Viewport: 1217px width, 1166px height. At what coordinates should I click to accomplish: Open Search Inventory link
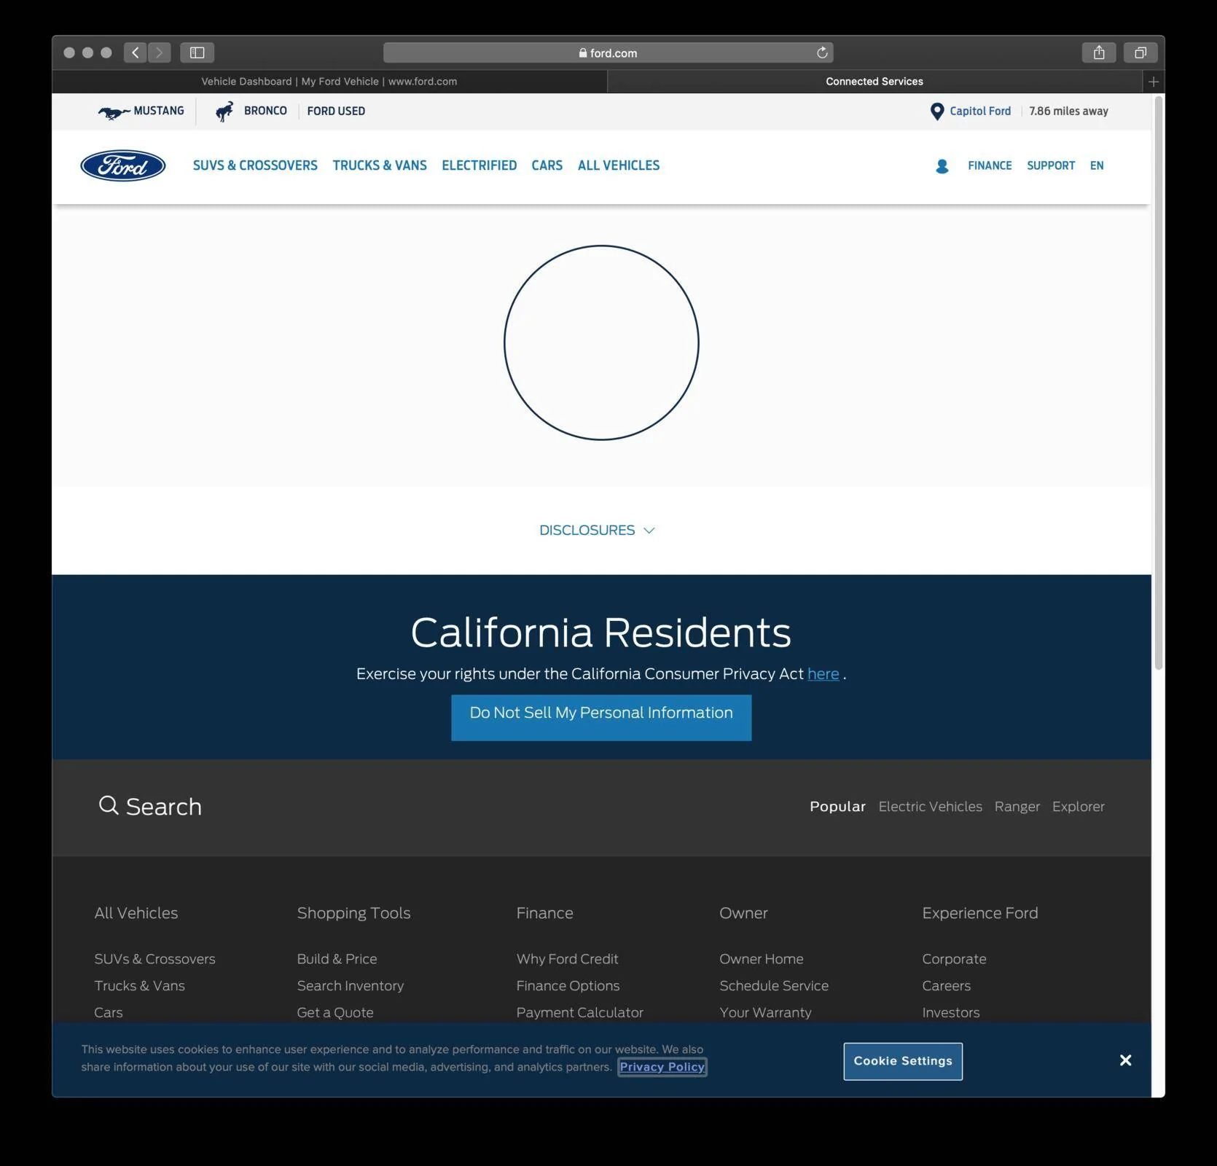click(x=350, y=986)
